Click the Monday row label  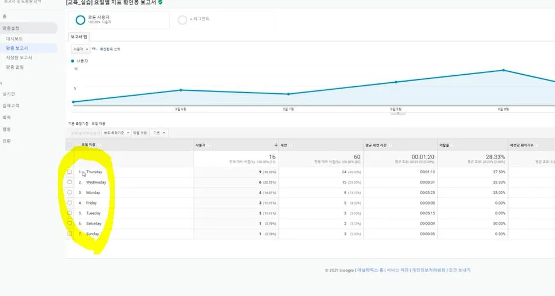[93, 193]
